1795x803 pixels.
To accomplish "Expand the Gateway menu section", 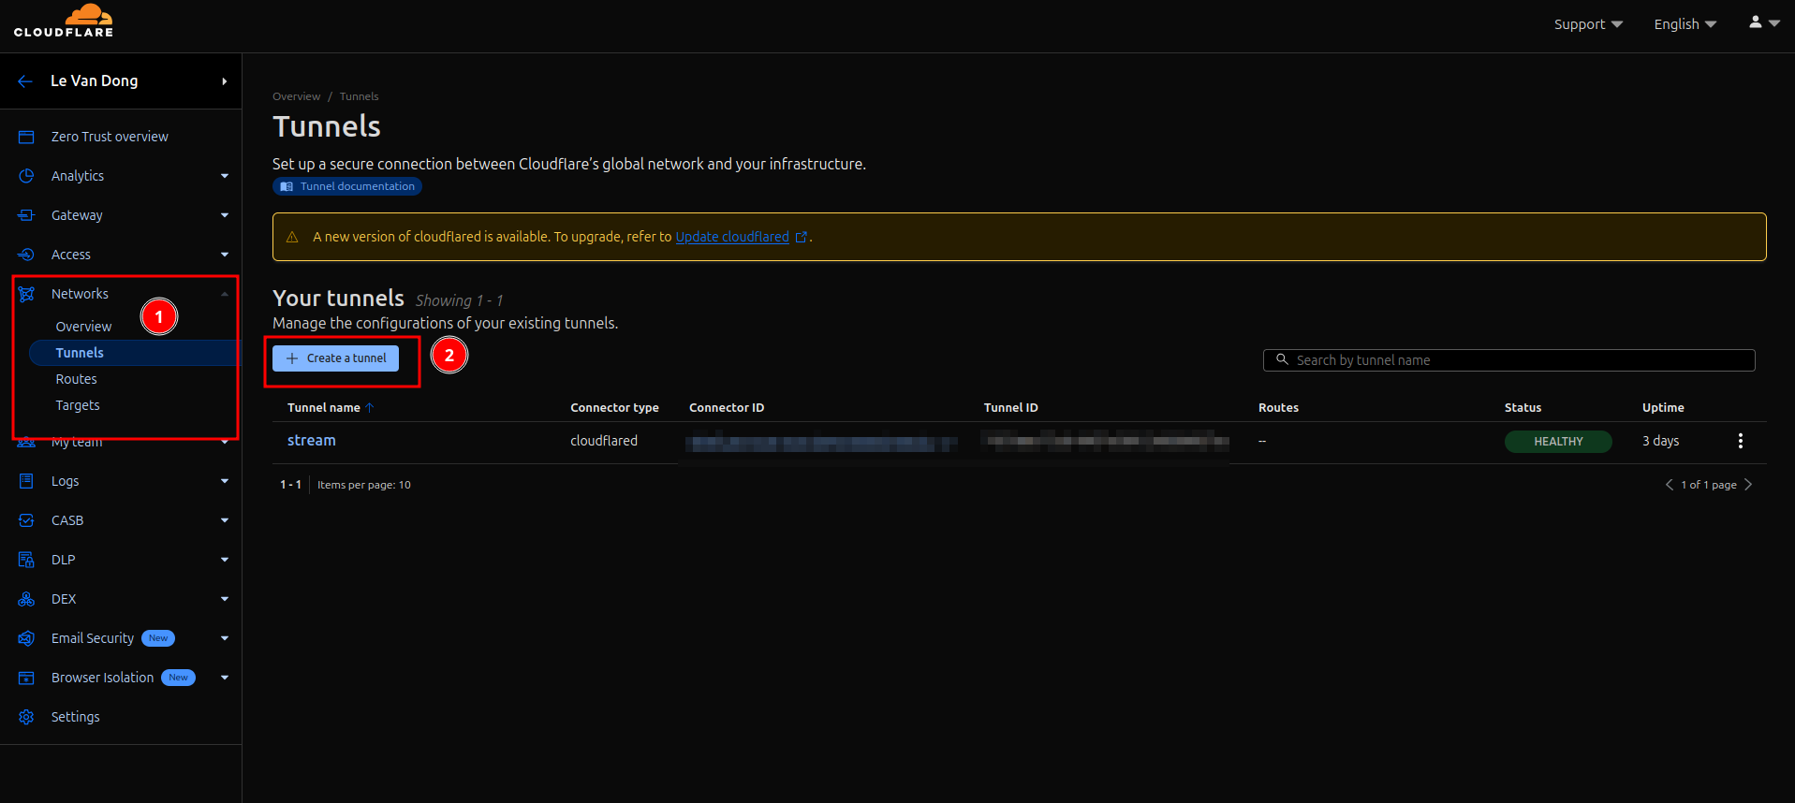I will pyautogui.click(x=224, y=215).
